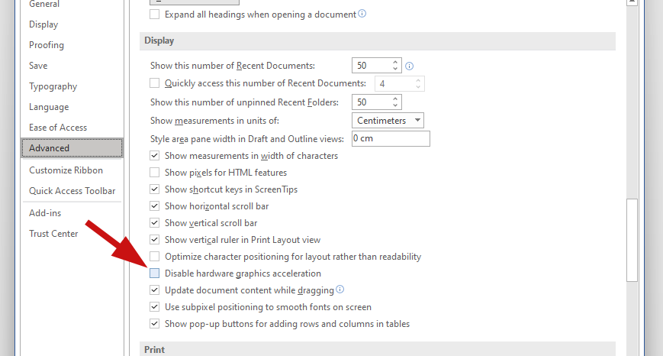This screenshot has height=356, width=663.
Task: Select the Advanced category
Action: (72, 148)
